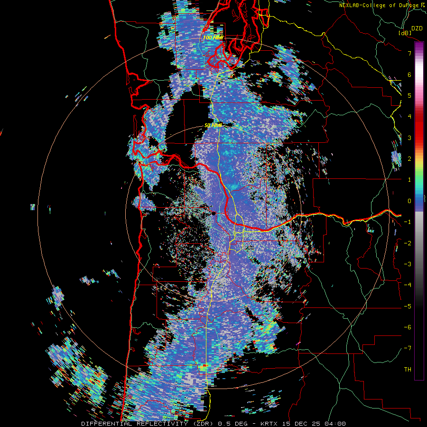Screen dimensions: 427x427
Task: Click the -3 value on color scale
Action: 408,264
